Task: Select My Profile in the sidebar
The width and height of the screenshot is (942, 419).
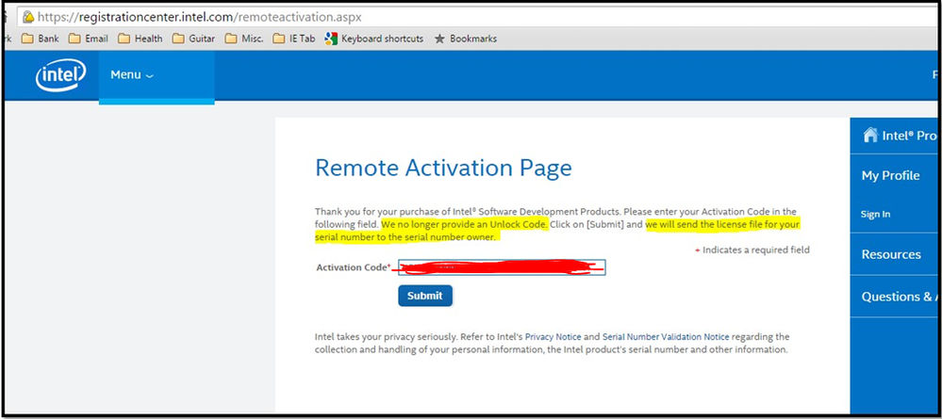Action: click(890, 176)
